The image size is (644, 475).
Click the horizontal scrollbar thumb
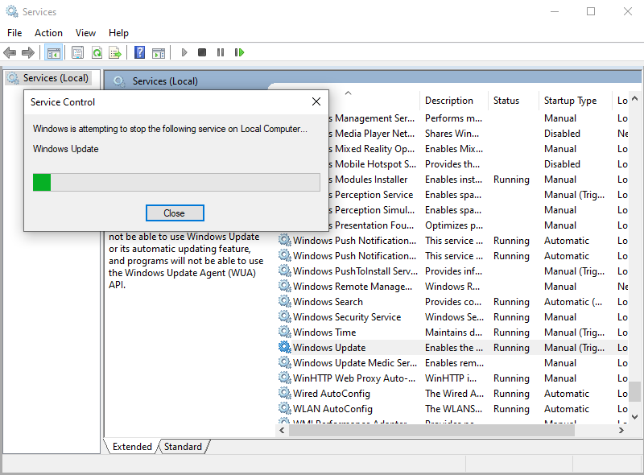(431, 430)
